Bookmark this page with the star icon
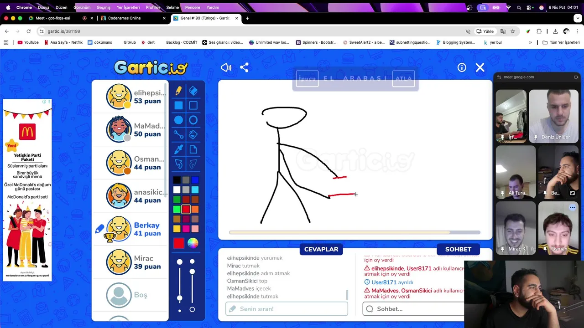Screen dimensions: 584x328 click(x=513, y=31)
